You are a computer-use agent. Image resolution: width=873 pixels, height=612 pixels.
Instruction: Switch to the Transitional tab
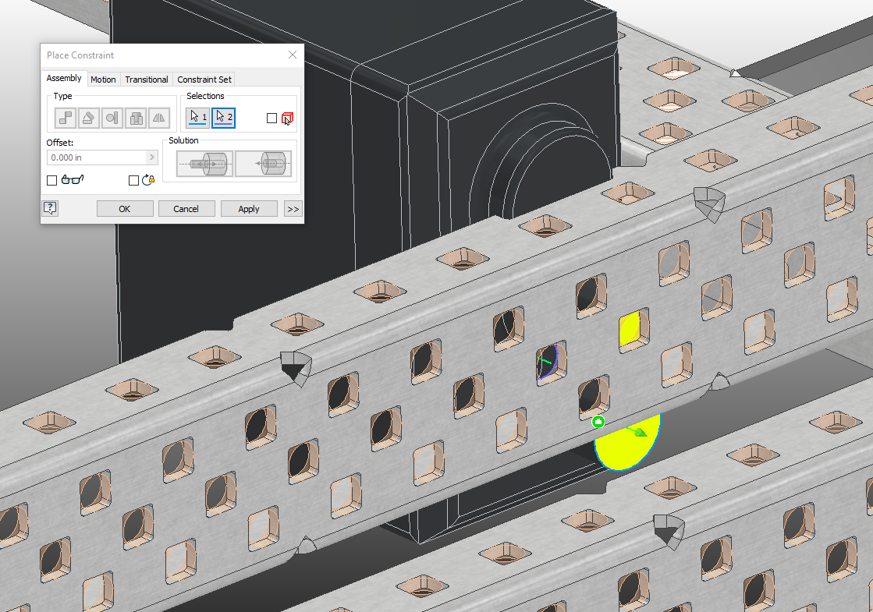click(x=147, y=80)
